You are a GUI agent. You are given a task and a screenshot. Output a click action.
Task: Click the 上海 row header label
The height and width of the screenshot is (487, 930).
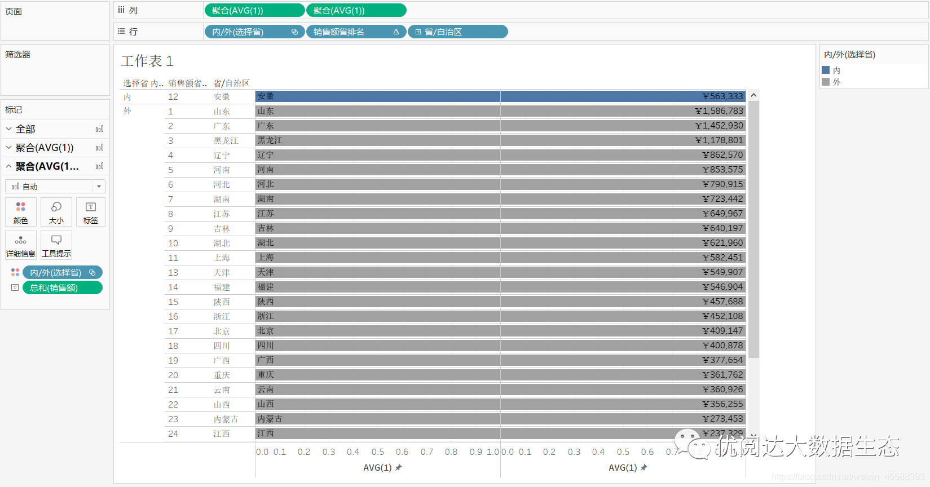[222, 258]
